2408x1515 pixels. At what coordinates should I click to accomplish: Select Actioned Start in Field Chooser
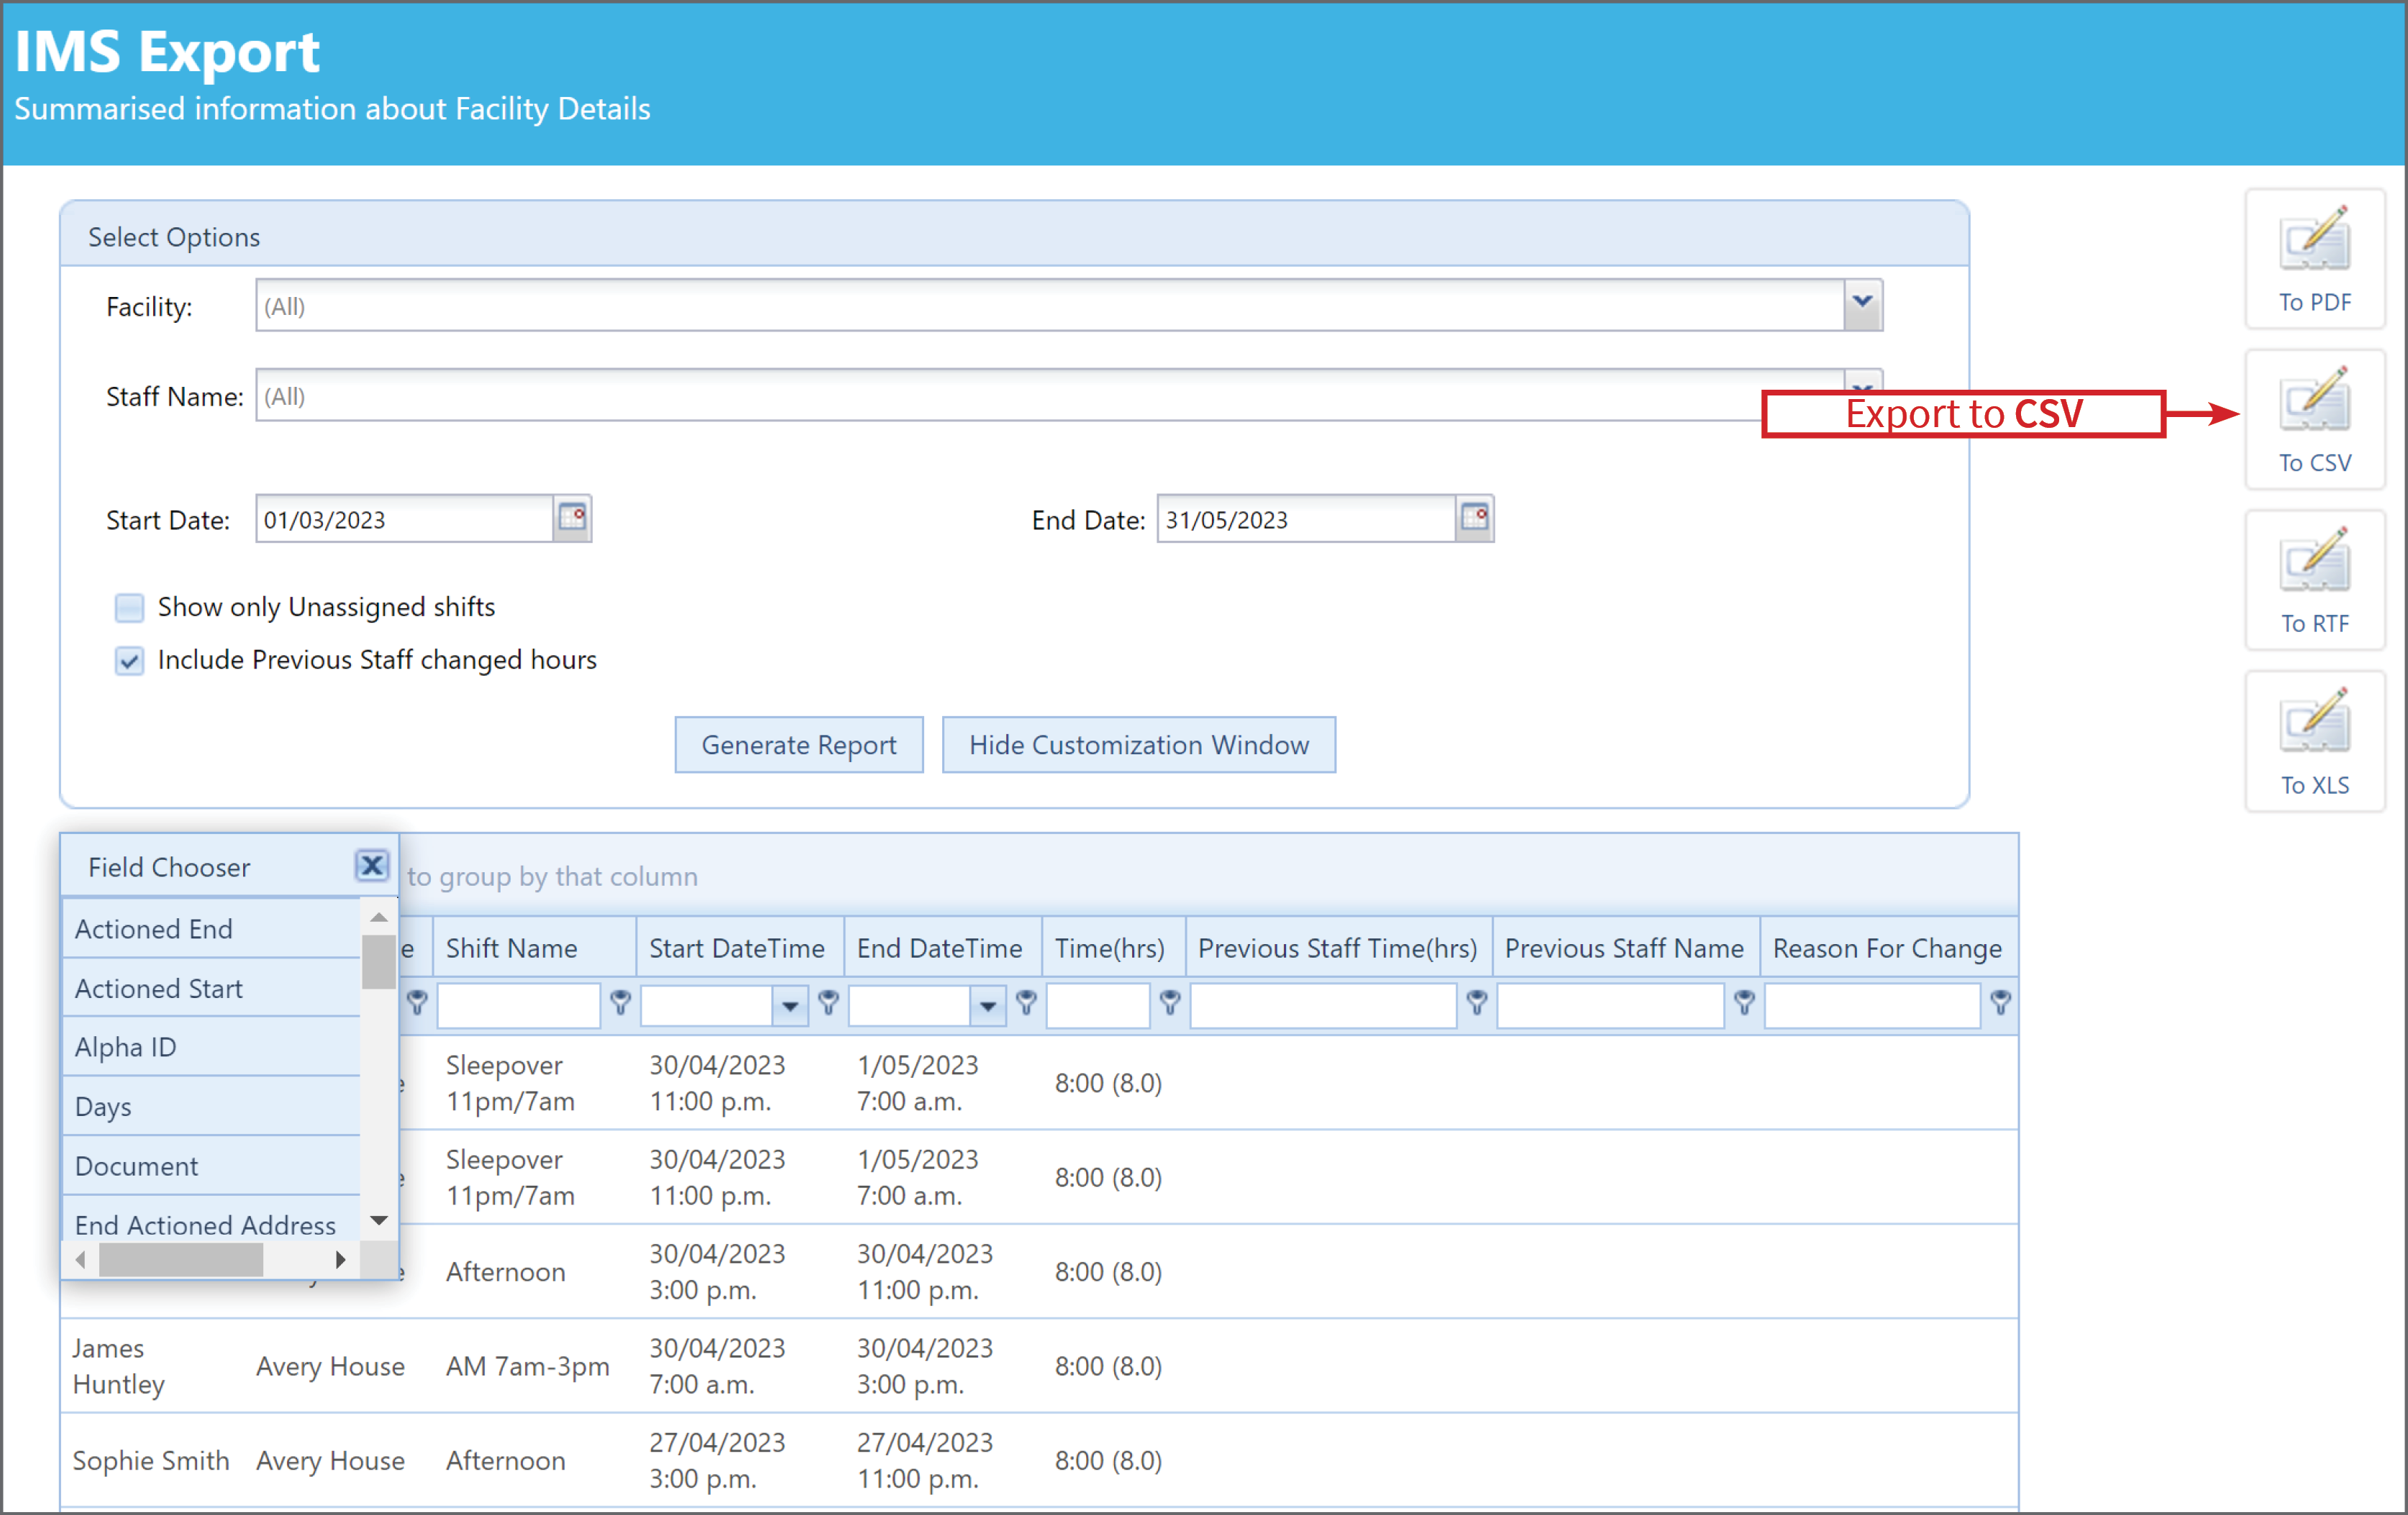[212, 988]
